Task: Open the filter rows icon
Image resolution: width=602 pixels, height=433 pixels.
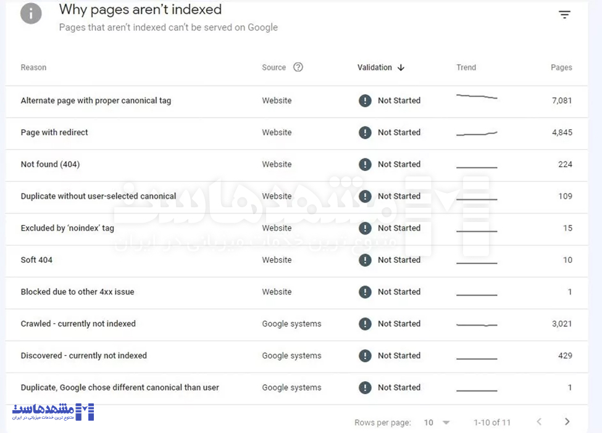Action: coord(564,15)
